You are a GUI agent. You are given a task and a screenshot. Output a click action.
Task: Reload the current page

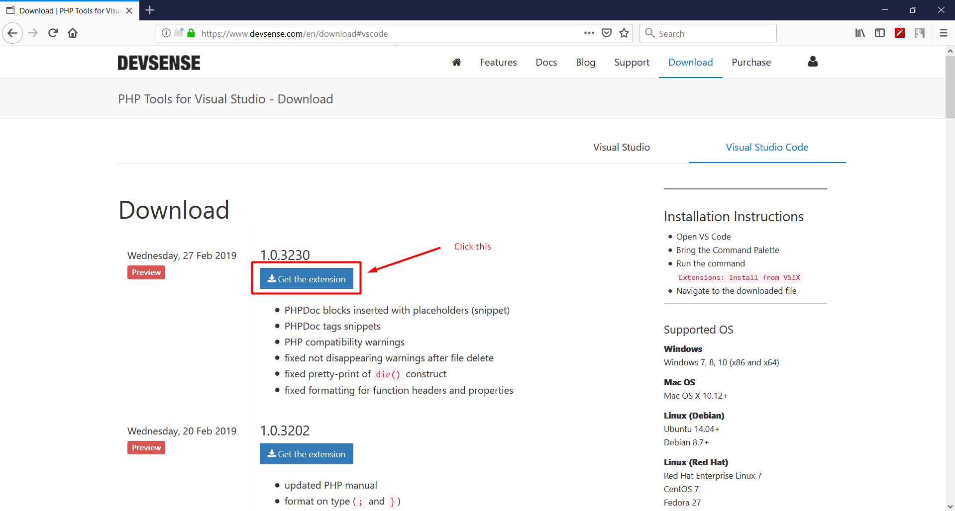click(x=53, y=33)
